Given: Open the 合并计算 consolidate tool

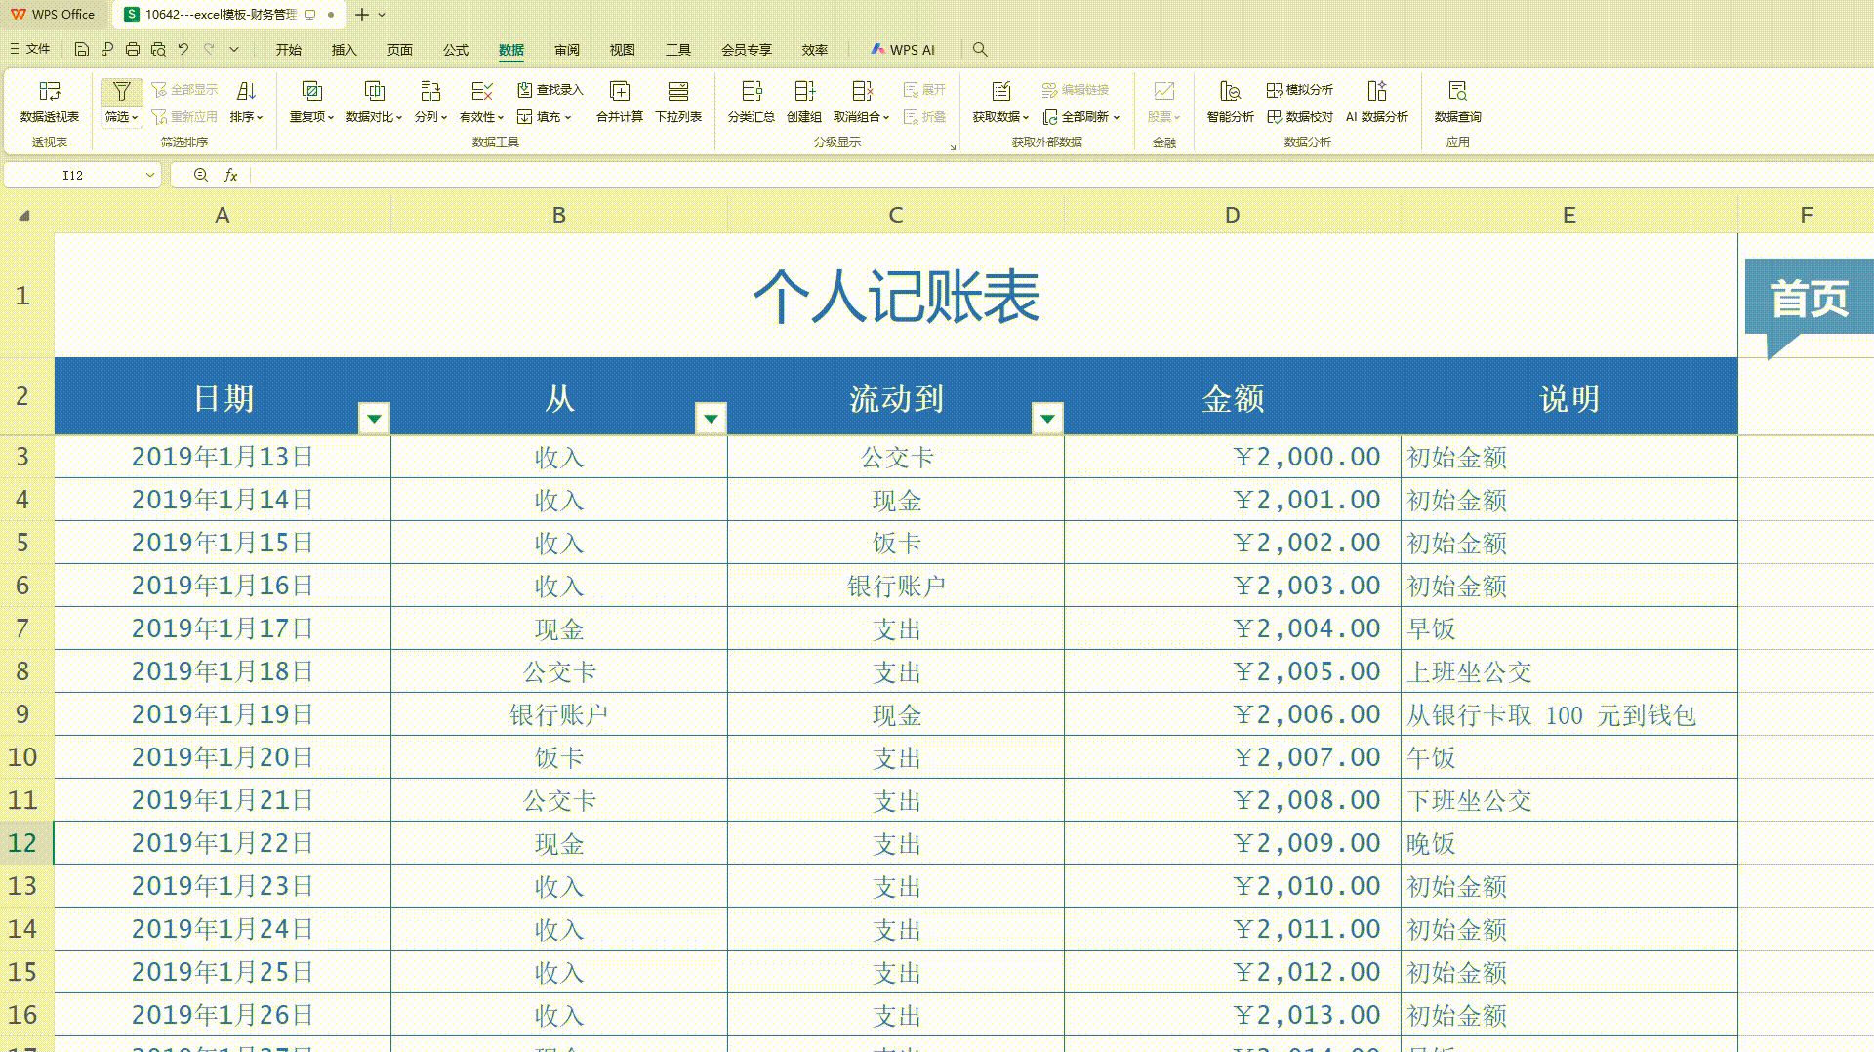Looking at the screenshot, I should pyautogui.click(x=620, y=101).
